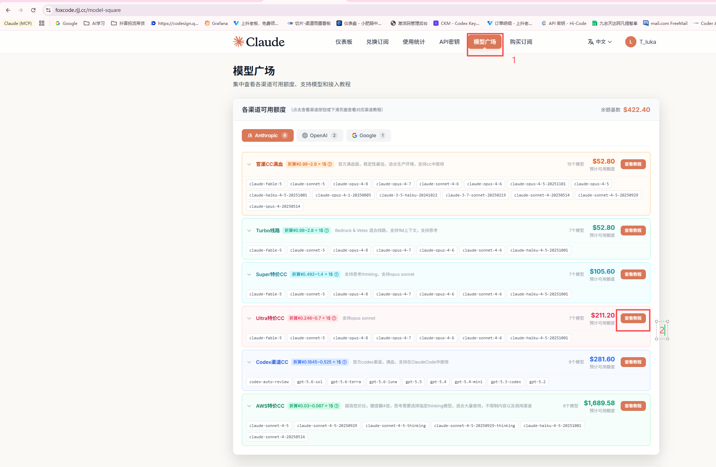Viewport: 716px width, 467px height.
Task: Open the 订单明细 bookmark
Action: pos(510,23)
